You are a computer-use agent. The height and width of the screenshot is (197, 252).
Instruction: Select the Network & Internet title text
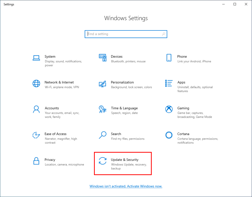coord(59,82)
